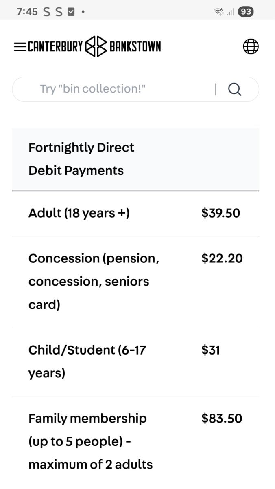Click the magnifying glass search icon
This screenshot has height=489, width=275.
(235, 89)
